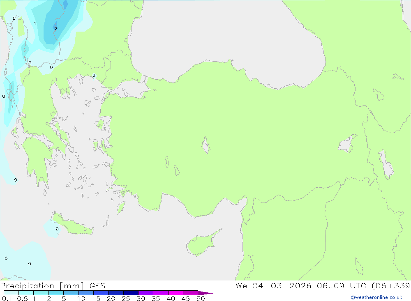
Task: Click the '(06+339' forecast offset text
Action: click(391, 286)
